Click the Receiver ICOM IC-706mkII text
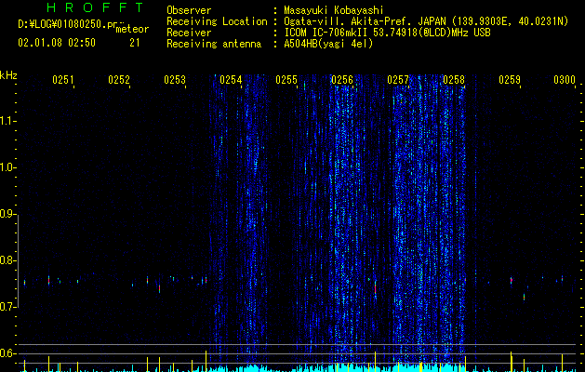Viewport: 585px width, 372px height. tap(387, 33)
